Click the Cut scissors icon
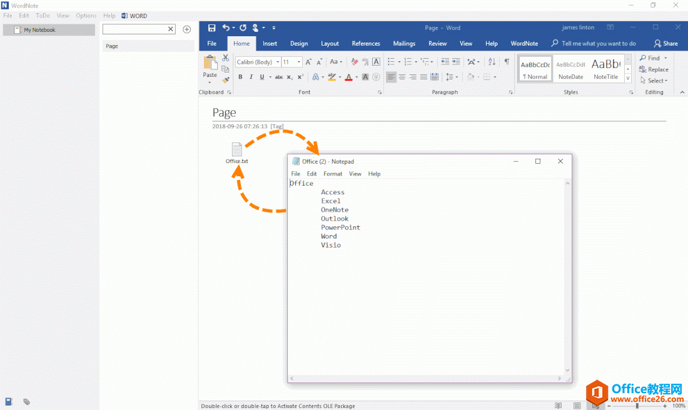This screenshot has width=688, height=410. (226, 58)
